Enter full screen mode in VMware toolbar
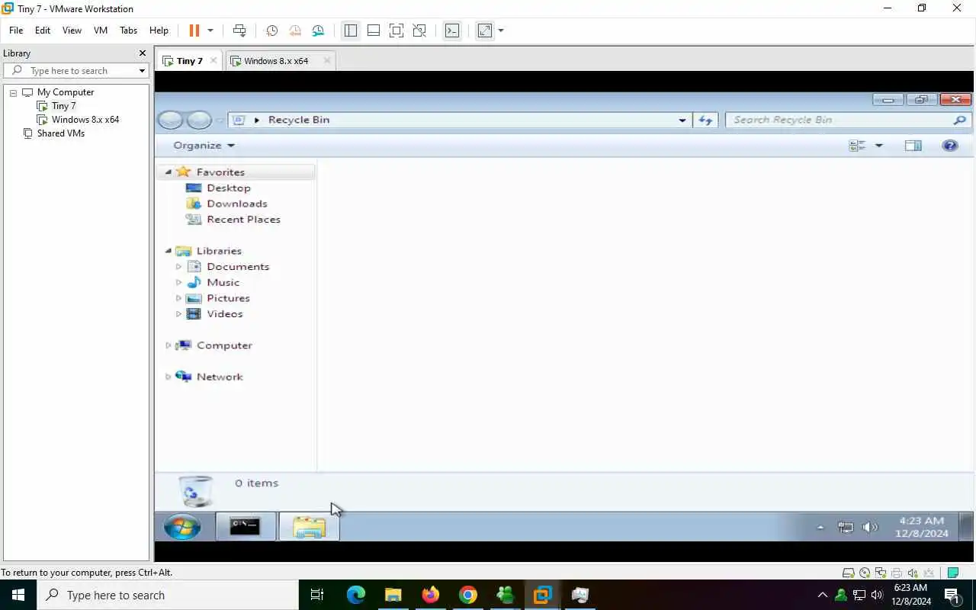976x610 pixels. coord(396,30)
